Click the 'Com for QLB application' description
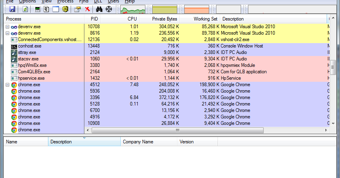Image resolution: width=340 pixels, height=178 pixels. click(243, 72)
